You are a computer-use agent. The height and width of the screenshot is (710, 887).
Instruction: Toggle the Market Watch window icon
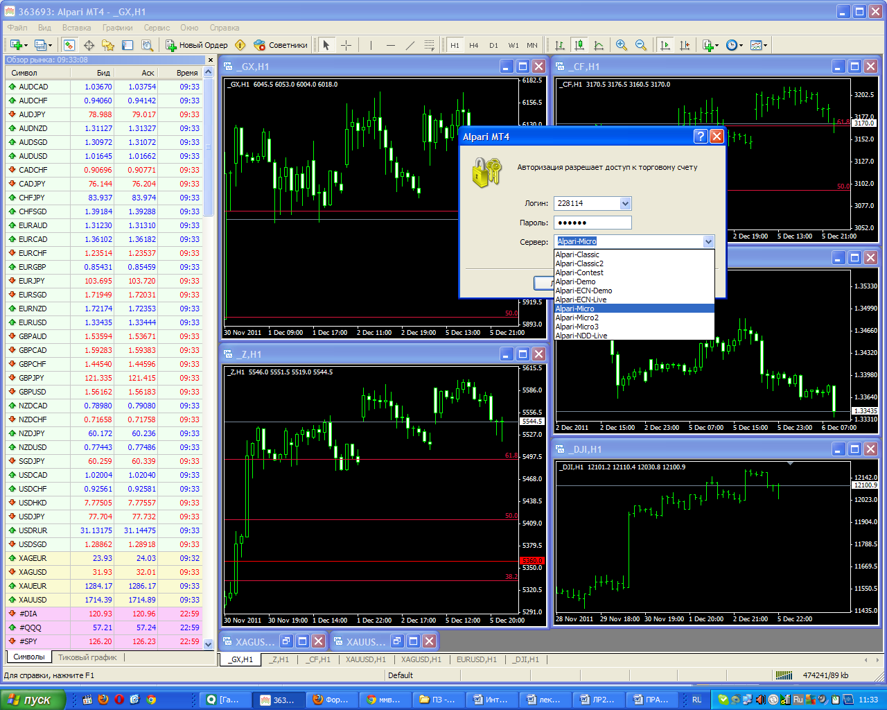pyautogui.click(x=69, y=45)
